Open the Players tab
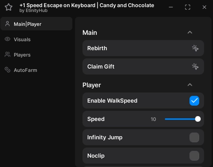213x167 pixels. [x=37, y=55]
